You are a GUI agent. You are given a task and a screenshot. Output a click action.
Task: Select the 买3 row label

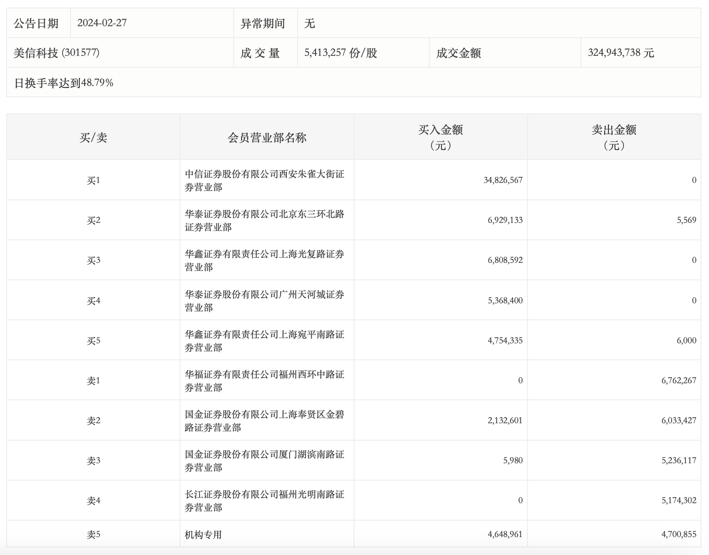[x=94, y=260]
